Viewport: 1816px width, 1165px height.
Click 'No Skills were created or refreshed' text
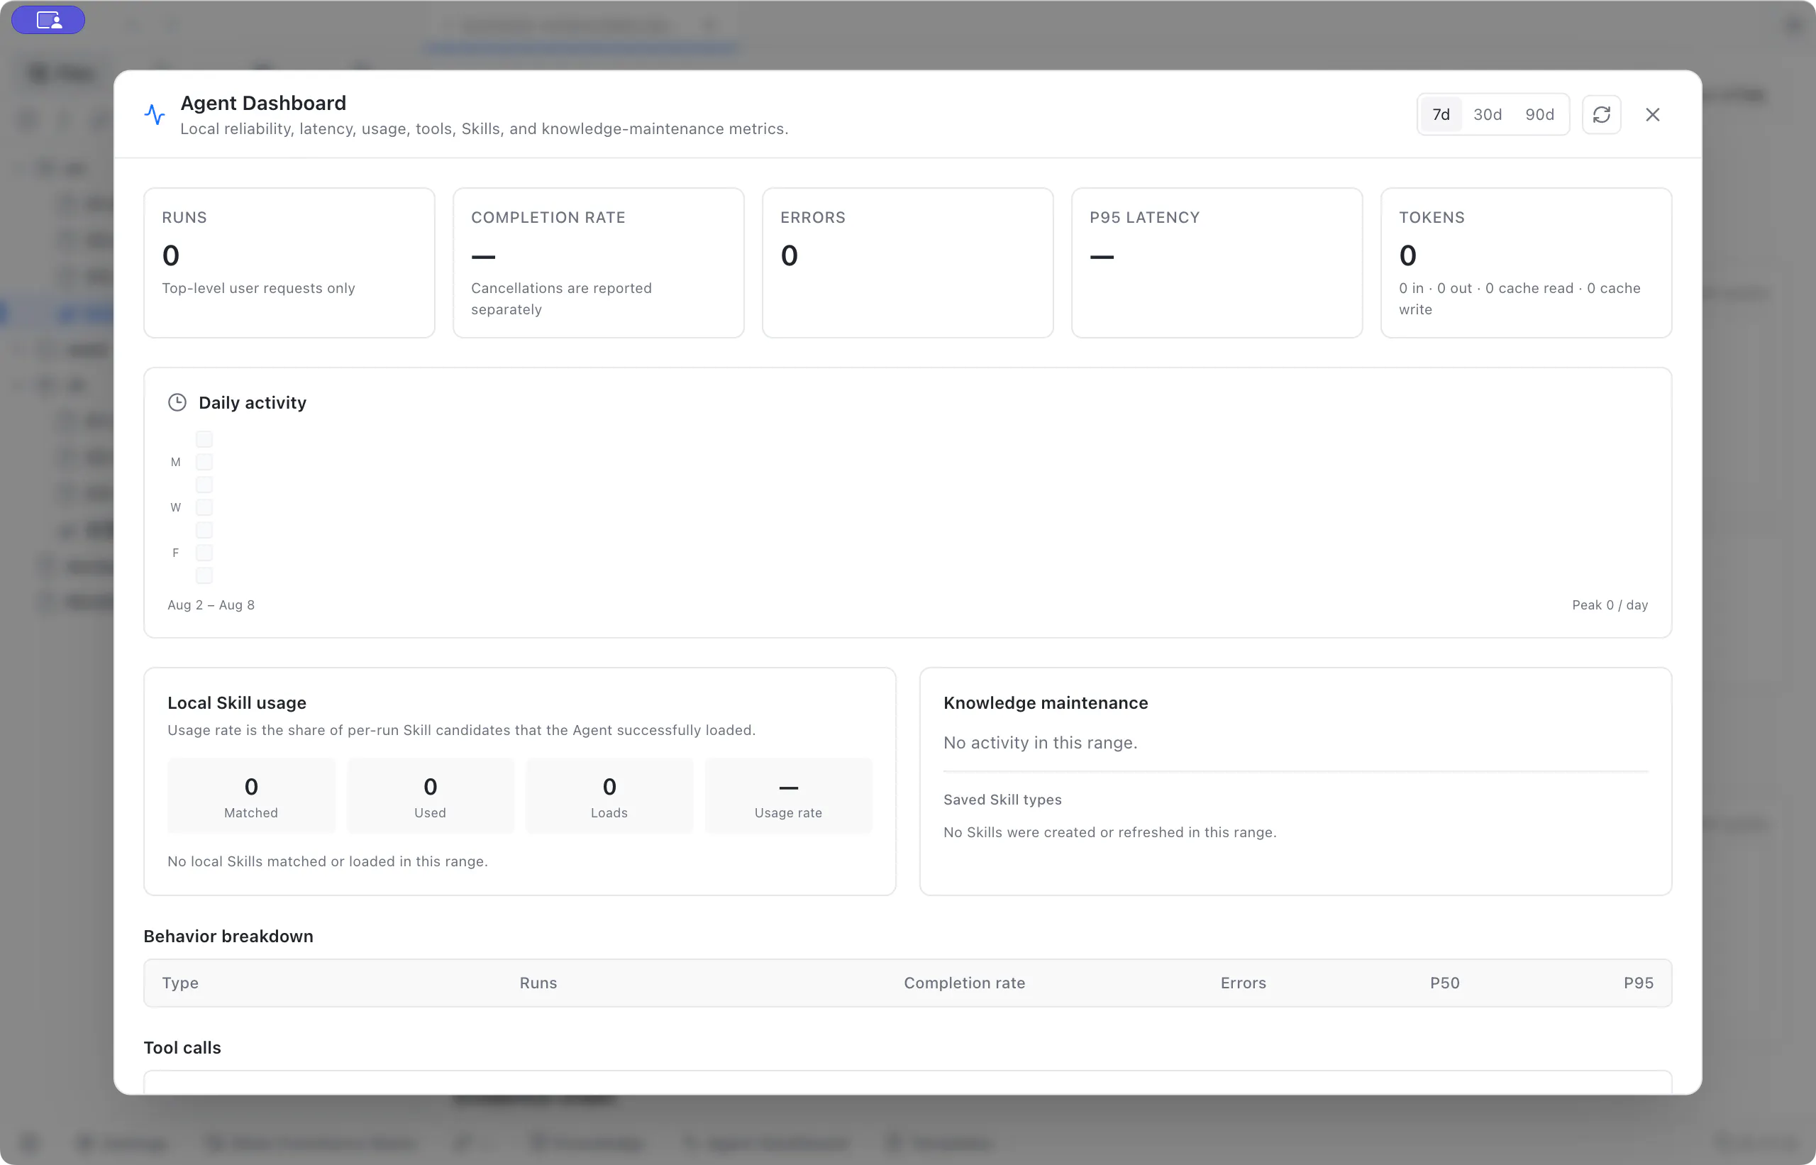[1109, 832]
